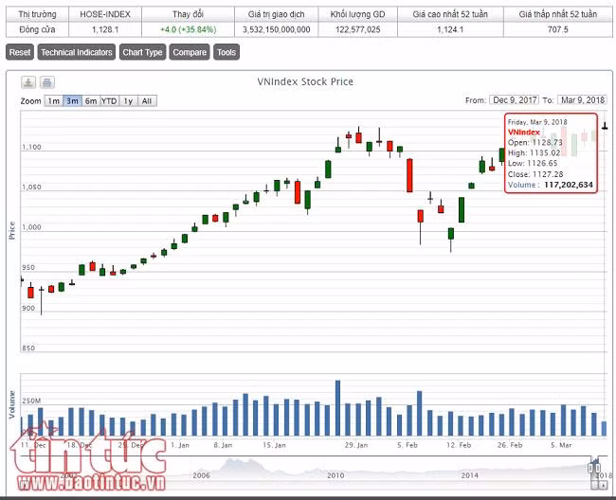The height and width of the screenshot is (500, 616).
Task: Click the tallest volume bar near 29. Jan
Action: [x=338, y=408]
